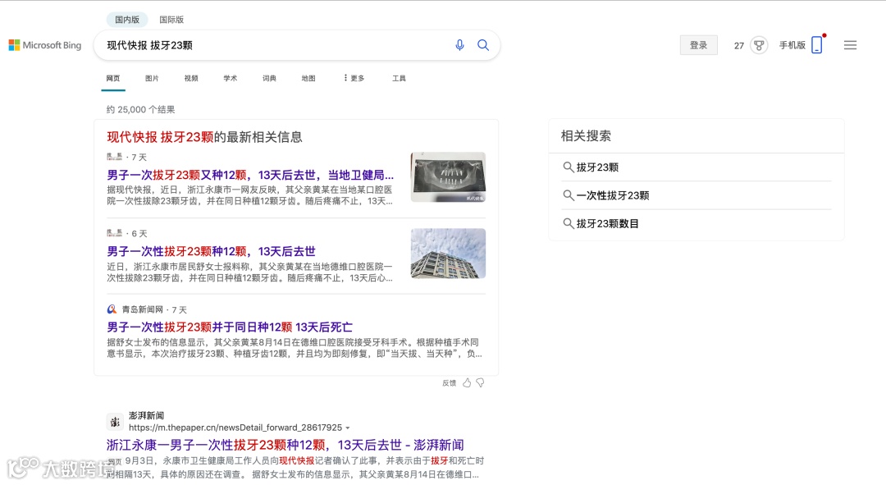Open the 学术 results tab
The height and width of the screenshot is (485, 886).
coord(230,78)
